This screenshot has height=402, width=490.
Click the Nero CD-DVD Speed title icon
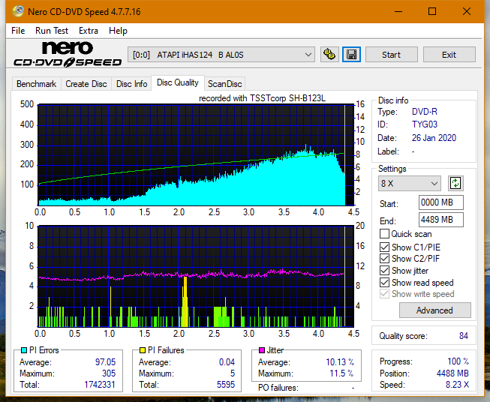(18, 11)
